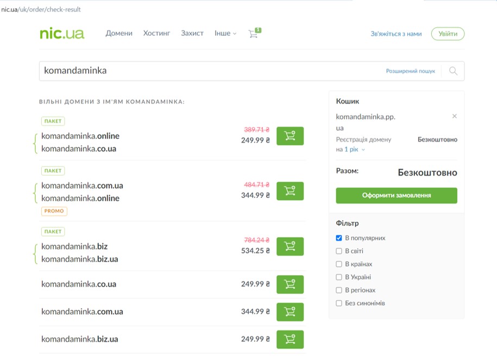
Task: Check the 'В Україні' filter option
Action: pos(339,277)
